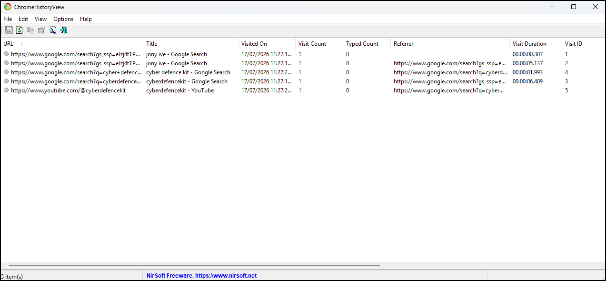Click Visit ID value 5
Viewport: 606px width, 281px height.
click(566, 90)
